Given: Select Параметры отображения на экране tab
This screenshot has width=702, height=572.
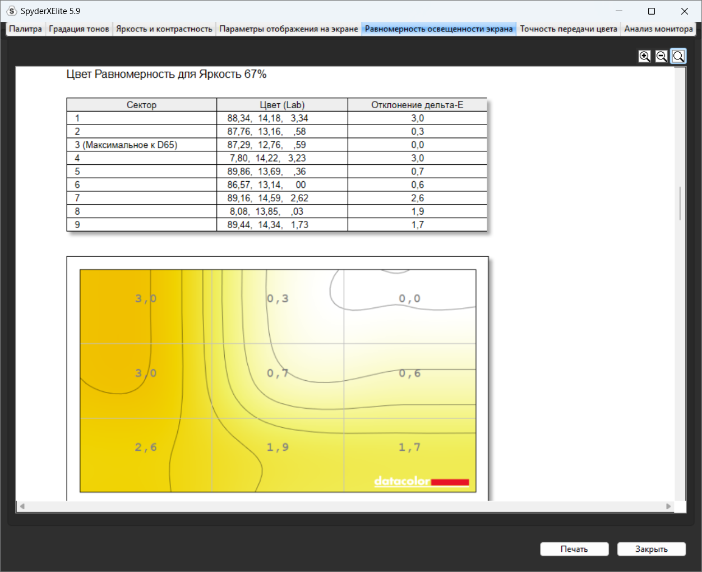Looking at the screenshot, I should [289, 29].
